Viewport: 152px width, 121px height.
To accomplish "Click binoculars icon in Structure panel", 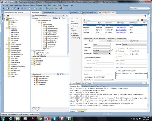I will 8,16.
